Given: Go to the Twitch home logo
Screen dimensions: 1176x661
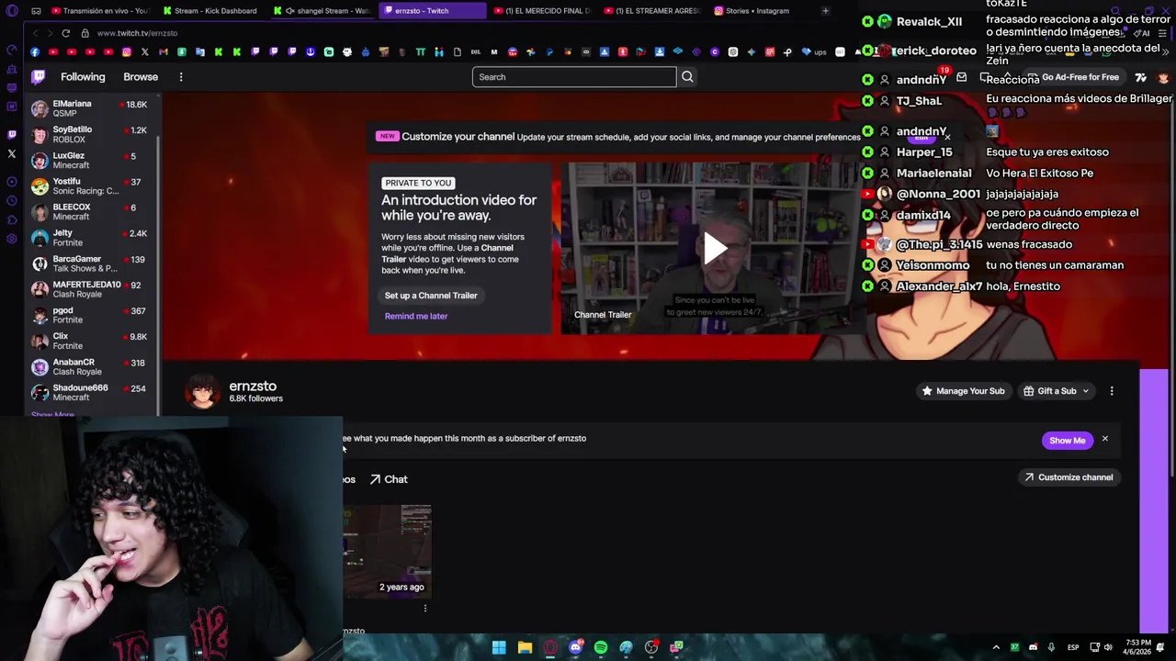Looking at the screenshot, I should point(38,77).
